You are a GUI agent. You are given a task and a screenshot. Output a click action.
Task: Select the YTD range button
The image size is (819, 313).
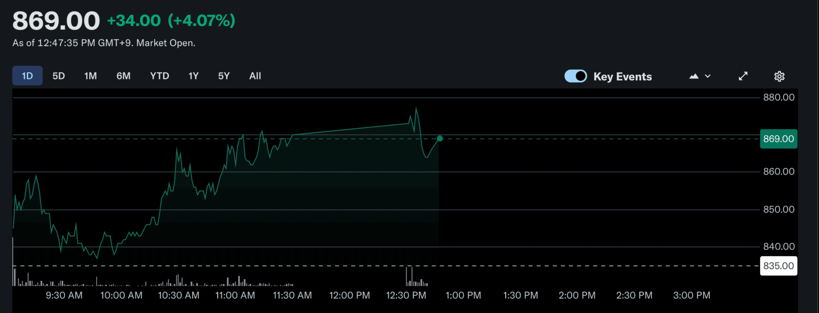160,76
